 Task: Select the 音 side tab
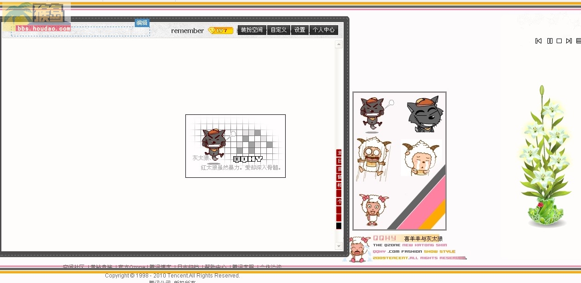[339, 170]
